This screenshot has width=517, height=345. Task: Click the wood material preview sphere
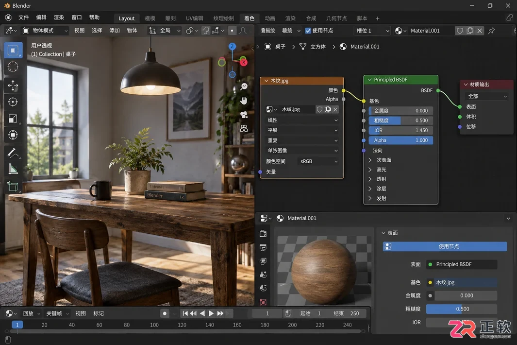[324, 272]
